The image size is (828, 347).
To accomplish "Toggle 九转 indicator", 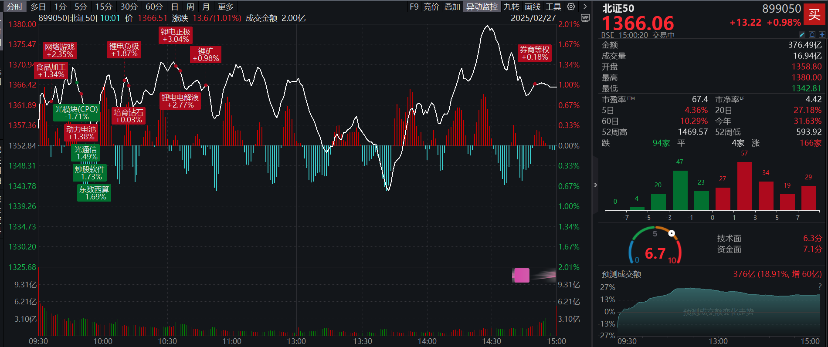I will [512, 7].
